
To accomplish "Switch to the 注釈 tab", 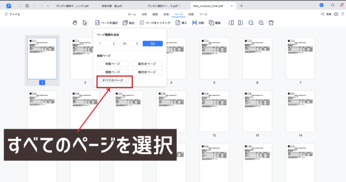I will pos(144,14).
